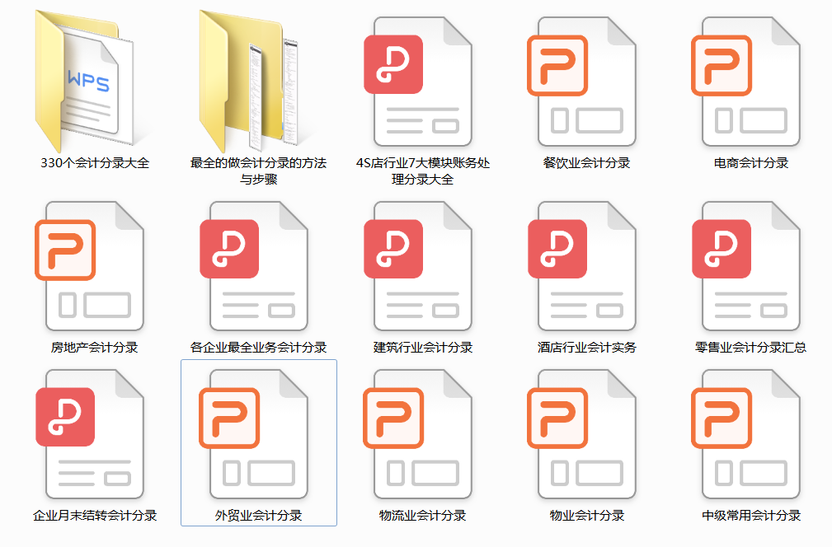The image size is (832, 547).
Task: Select the 房地产会计分录 presentation icon
Action: click(x=90, y=266)
